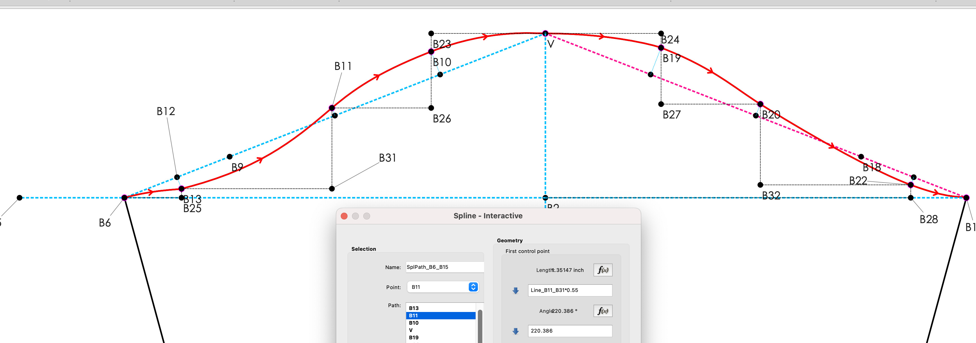The height and width of the screenshot is (343, 976).
Task: Click the Line_B11_B31*0.55 length formula field
Action: (x=570, y=290)
